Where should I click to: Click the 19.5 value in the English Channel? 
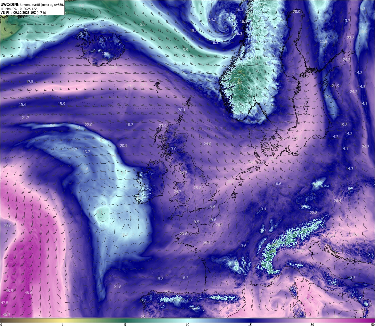[195, 222]
